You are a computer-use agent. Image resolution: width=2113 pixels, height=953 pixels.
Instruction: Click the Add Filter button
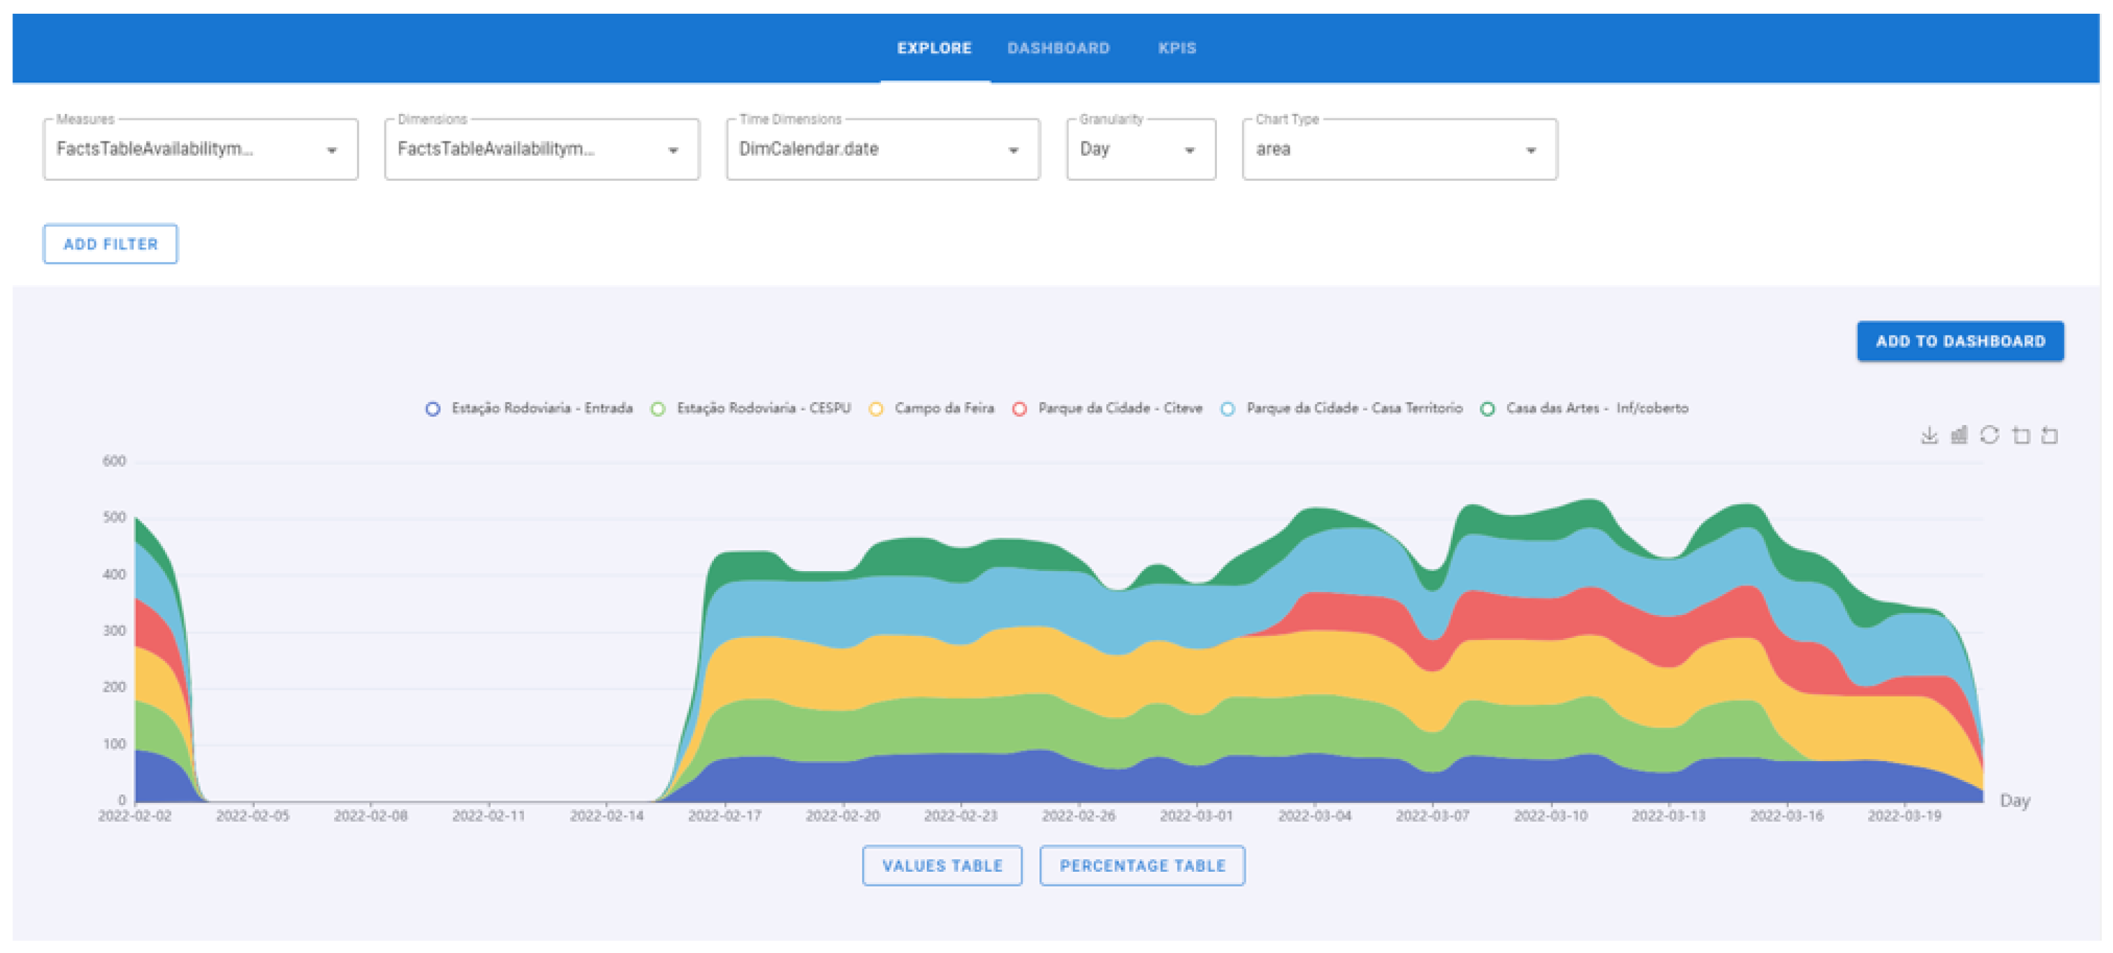(110, 244)
